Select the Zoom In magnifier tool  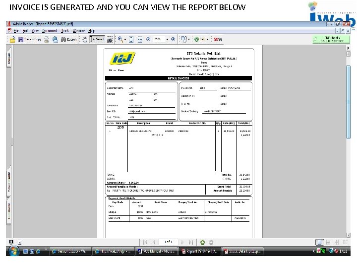click(120, 39)
